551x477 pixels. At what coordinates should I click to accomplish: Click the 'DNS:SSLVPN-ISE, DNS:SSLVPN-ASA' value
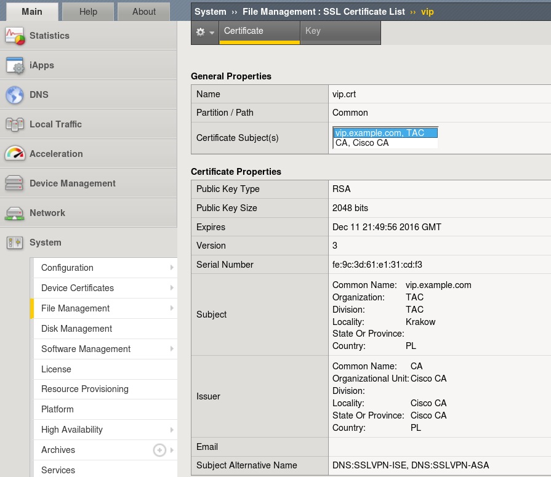click(411, 465)
